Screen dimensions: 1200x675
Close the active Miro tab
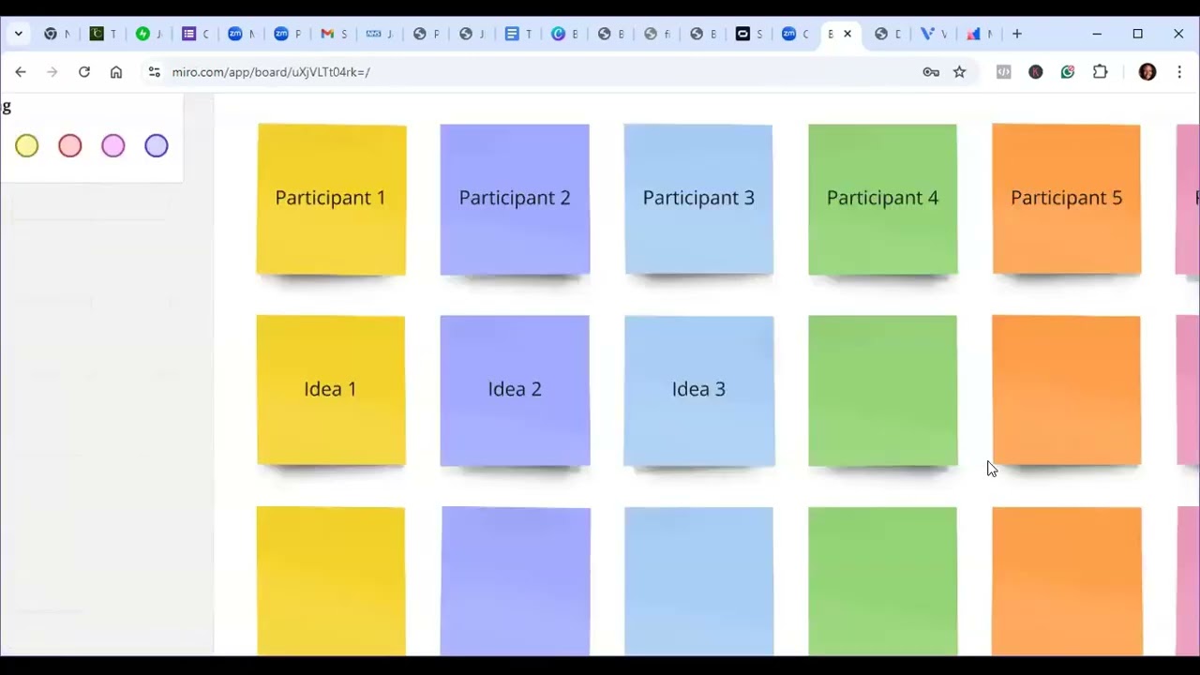pyautogui.click(x=847, y=34)
